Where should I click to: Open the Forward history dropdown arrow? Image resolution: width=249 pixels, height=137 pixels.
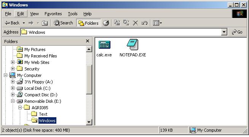point(38,23)
